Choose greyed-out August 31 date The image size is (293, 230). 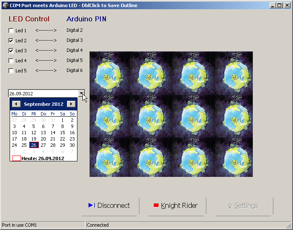pos(53,120)
